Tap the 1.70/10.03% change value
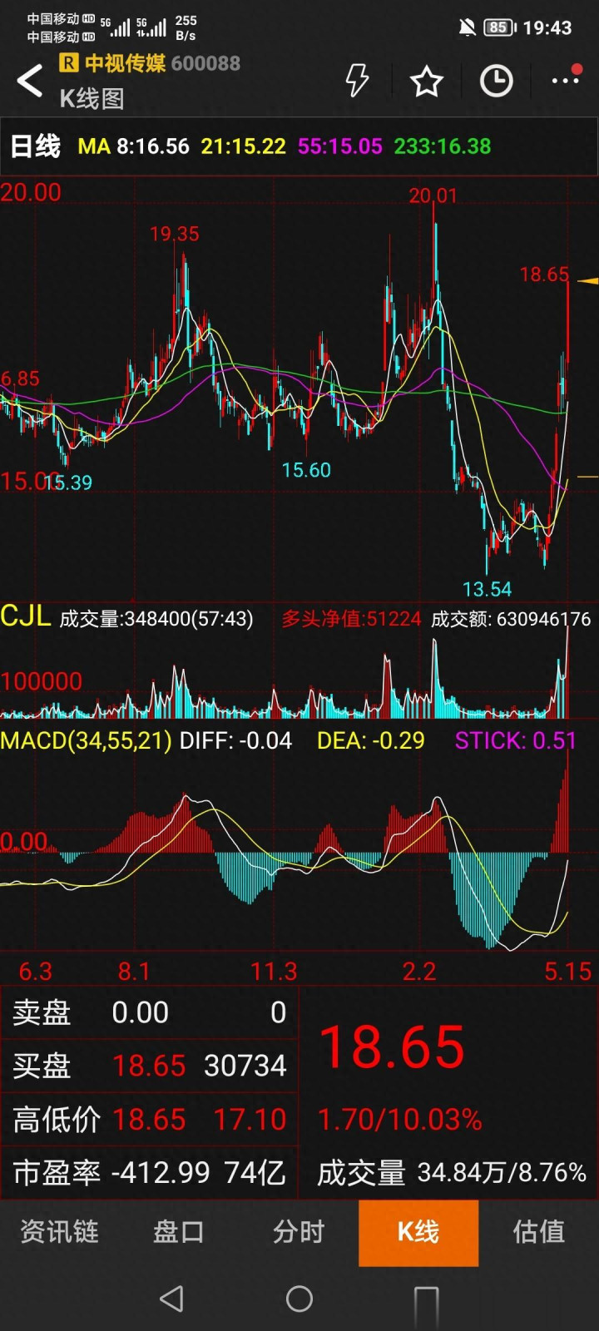The image size is (599, 1331). (400, 1120)
